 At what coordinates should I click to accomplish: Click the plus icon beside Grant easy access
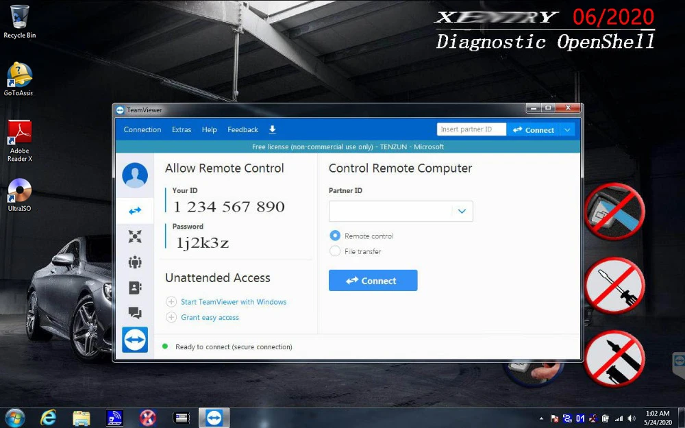point(171,317)
